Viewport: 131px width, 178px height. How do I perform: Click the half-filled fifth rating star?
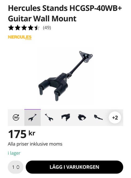click(x=37, y=28)
